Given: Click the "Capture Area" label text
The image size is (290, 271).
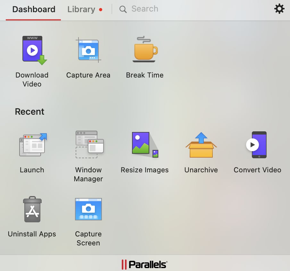Looking at the screenshot, I should 88,75.
